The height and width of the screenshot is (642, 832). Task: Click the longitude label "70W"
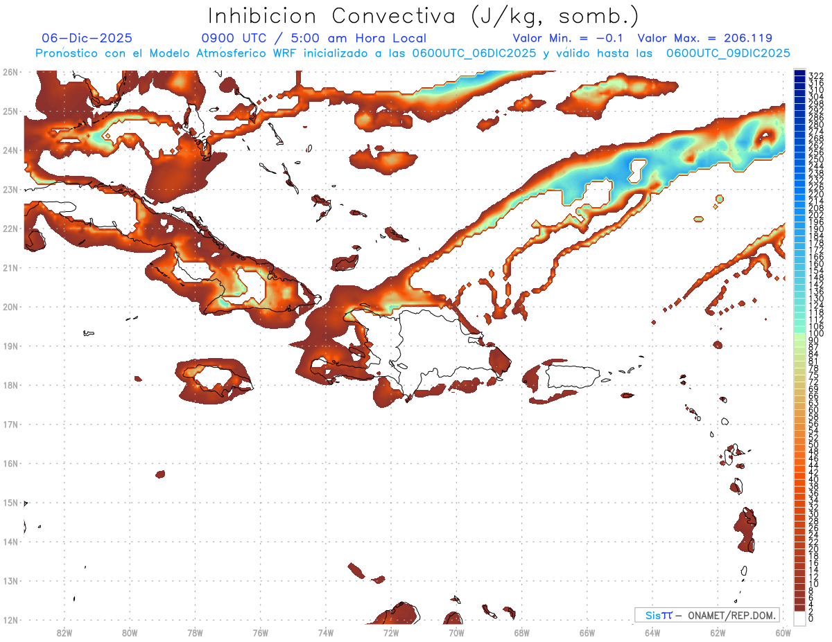(x=456, y=632)
